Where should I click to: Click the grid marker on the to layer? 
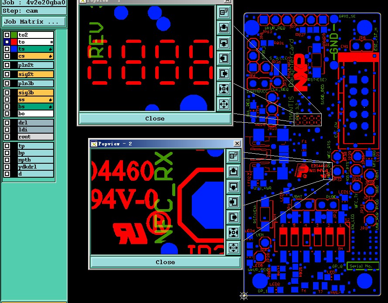click(x=51, y=42)
